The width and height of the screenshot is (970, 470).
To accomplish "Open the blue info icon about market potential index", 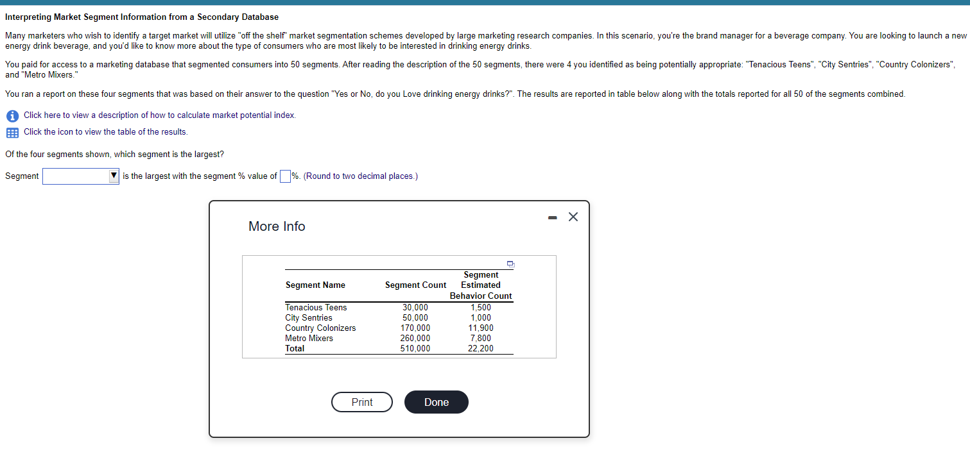I will (x=12, y=115).
